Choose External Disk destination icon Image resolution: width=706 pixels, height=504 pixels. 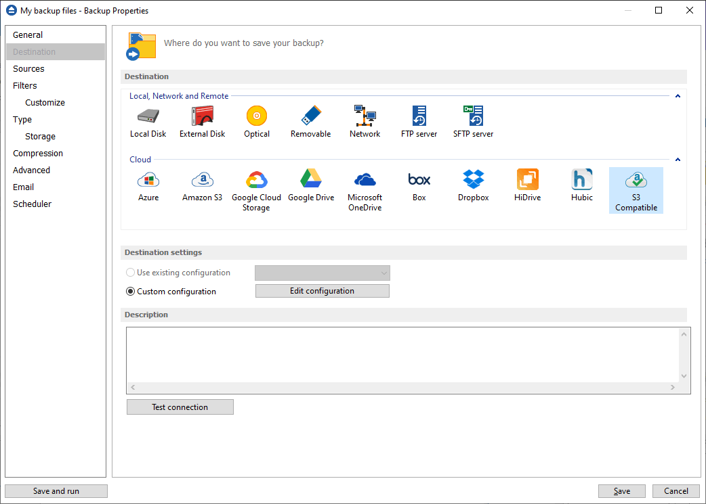click(x=202, y=122)
